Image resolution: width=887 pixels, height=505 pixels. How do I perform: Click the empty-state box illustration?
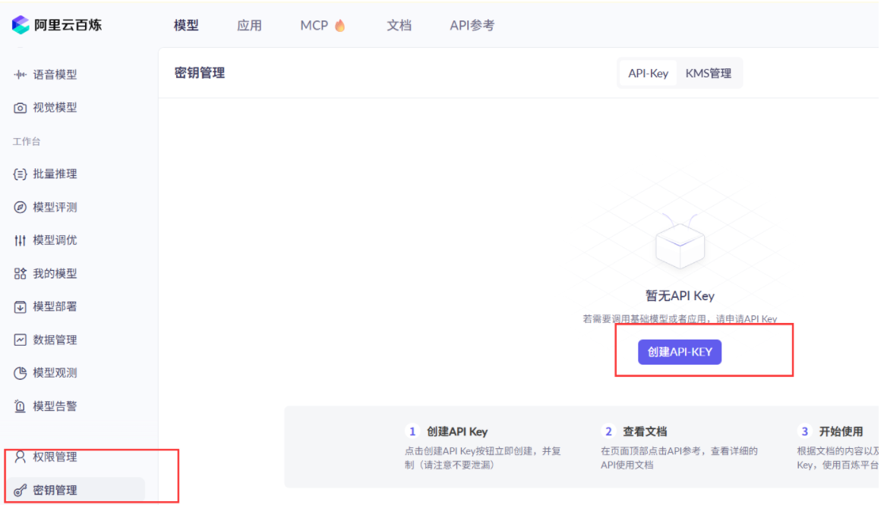pos(680,245)
